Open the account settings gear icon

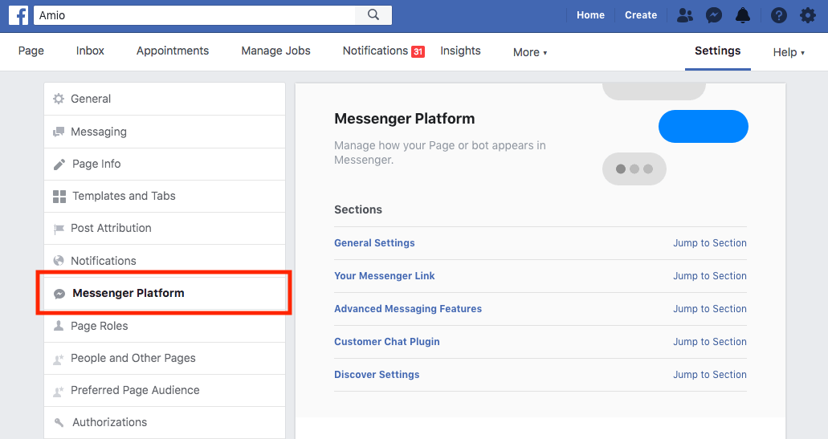tap(807, 15)
